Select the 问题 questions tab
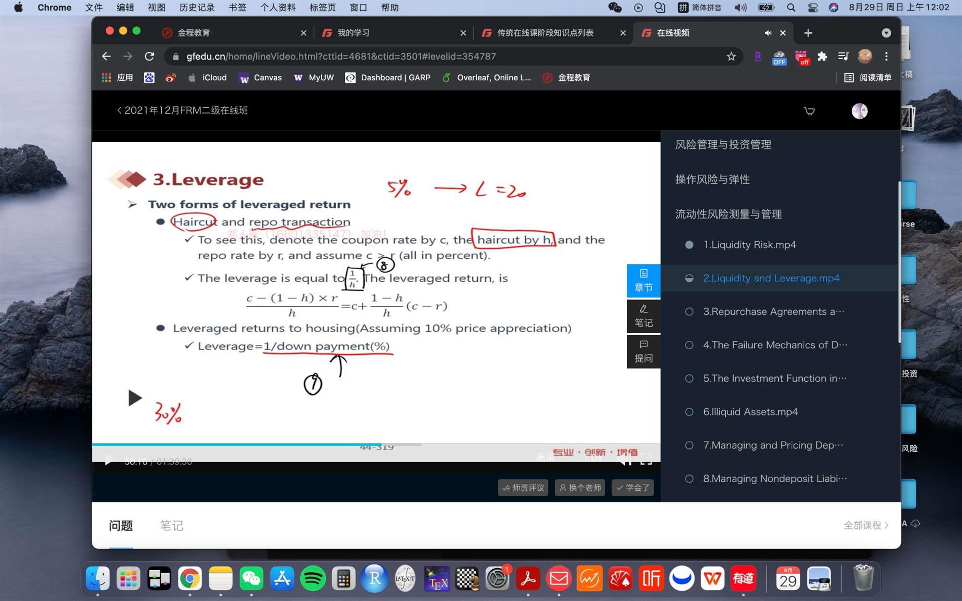This screenshot has width=962, height=601. (121, 526)
